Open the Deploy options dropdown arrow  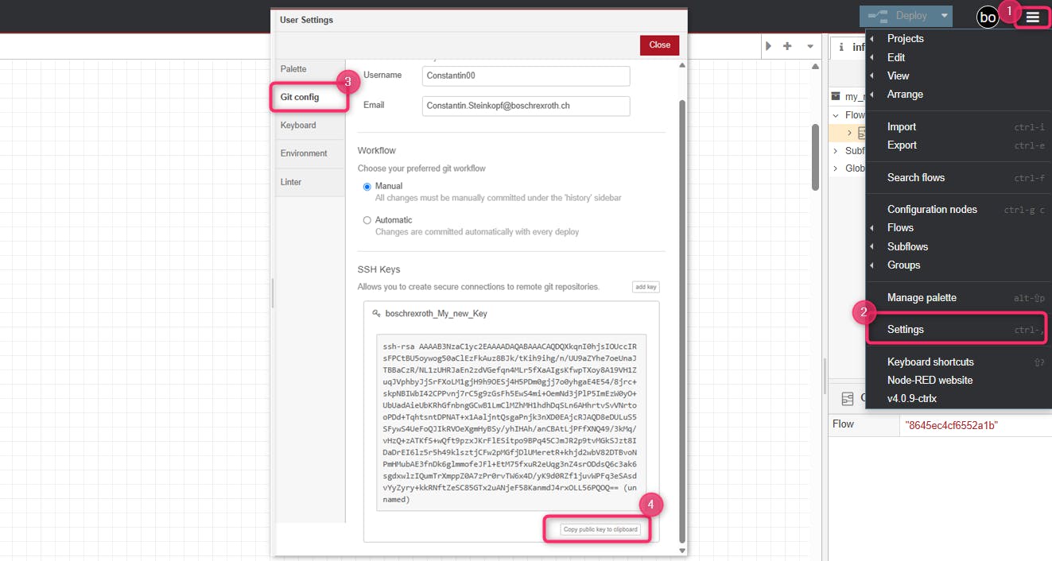click(x=944, y=16)
